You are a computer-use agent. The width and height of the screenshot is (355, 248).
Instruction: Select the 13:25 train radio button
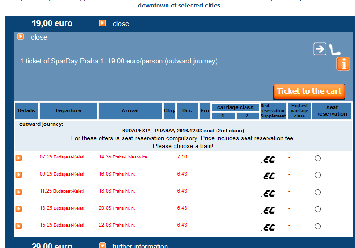[318, 209]
